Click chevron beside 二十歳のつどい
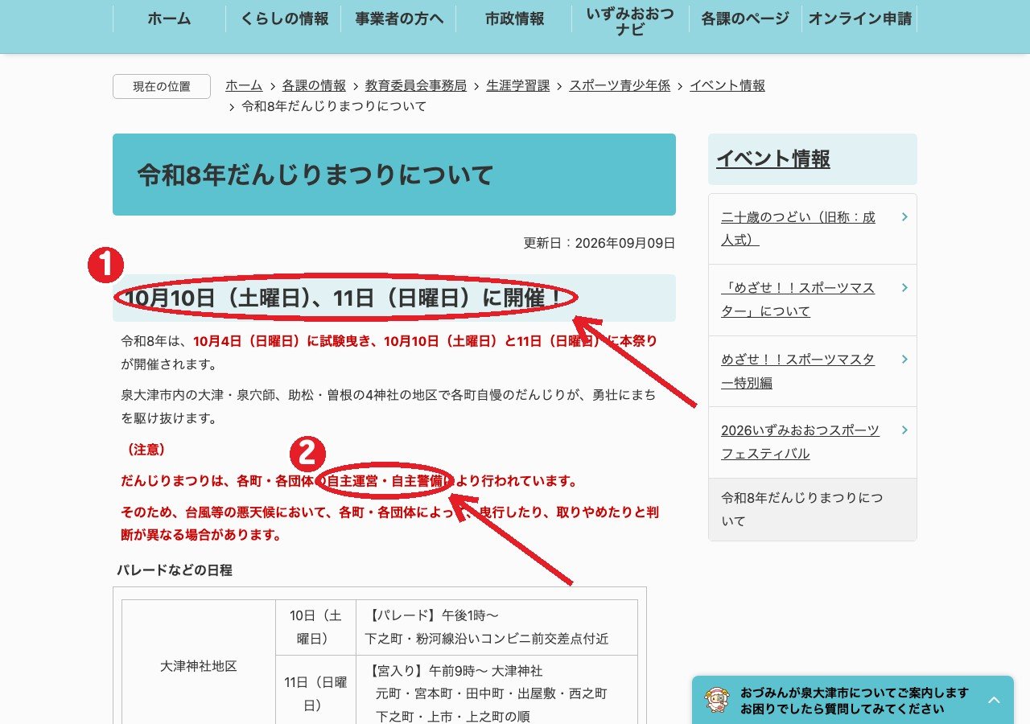The width and height of the screenshot is (1030, 724). 905,217
